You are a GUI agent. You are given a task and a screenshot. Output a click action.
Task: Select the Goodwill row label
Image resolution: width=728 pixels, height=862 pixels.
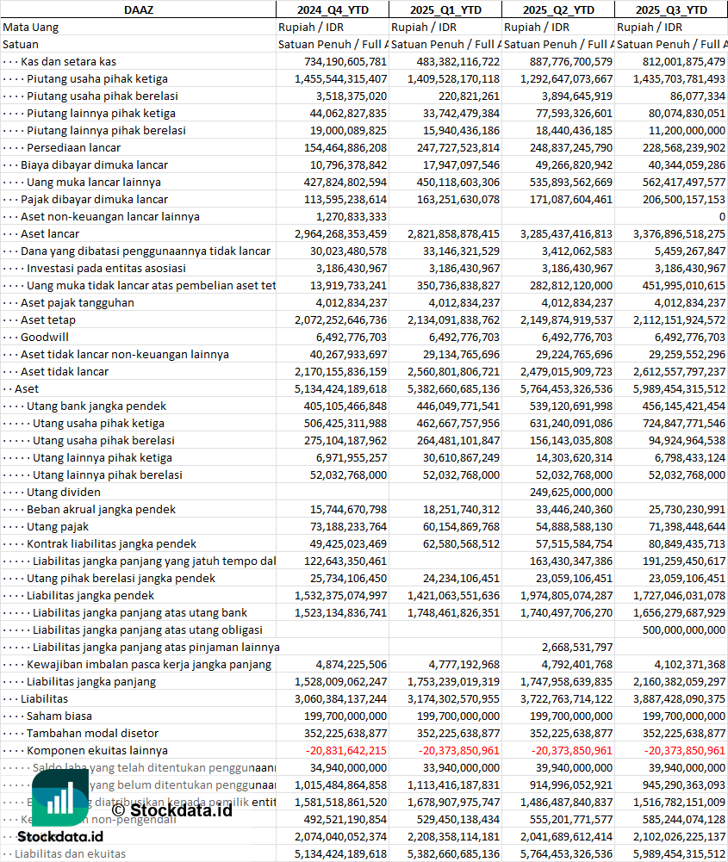click(x=45, y=337)
